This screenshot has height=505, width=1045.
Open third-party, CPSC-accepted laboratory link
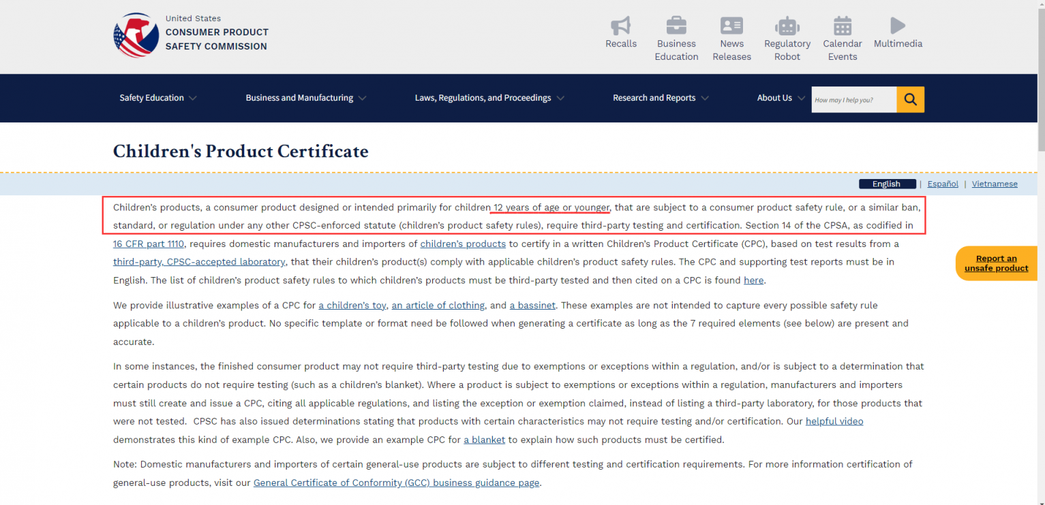pyautogui.click(x=199, y=261)
